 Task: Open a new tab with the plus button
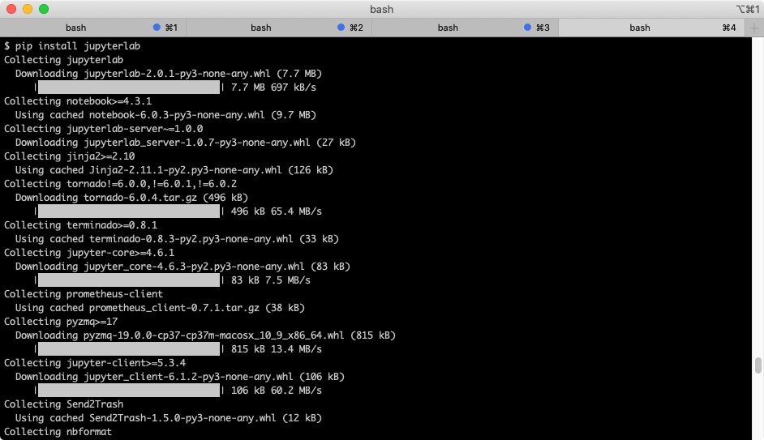[x=753, y=28]
